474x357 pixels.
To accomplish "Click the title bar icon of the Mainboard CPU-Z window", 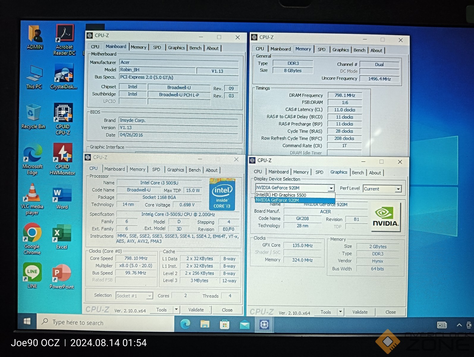I will pos(90,35).
